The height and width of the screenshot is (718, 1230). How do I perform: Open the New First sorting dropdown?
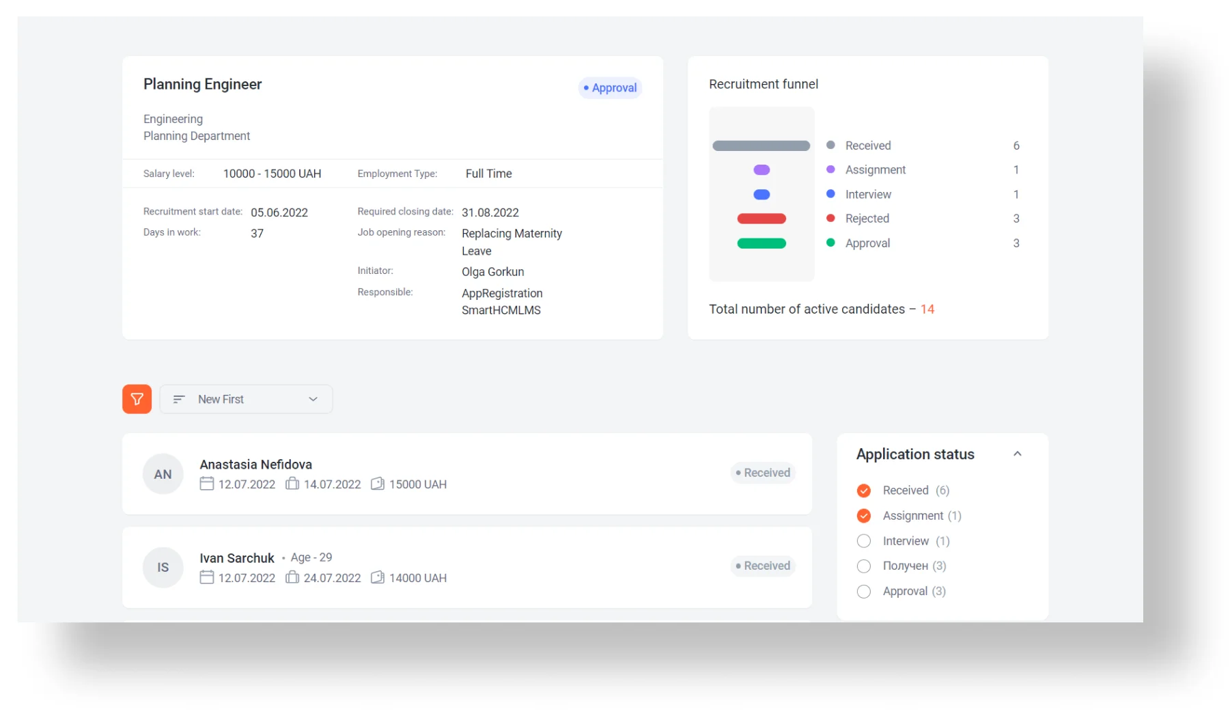coord(246,399)
